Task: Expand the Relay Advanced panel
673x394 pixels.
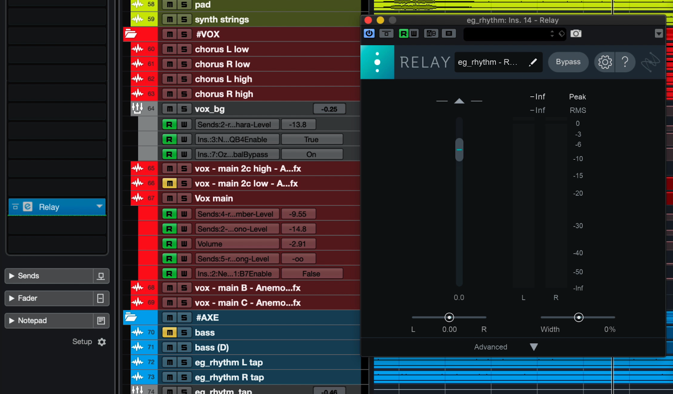Action: coord(534,347)
